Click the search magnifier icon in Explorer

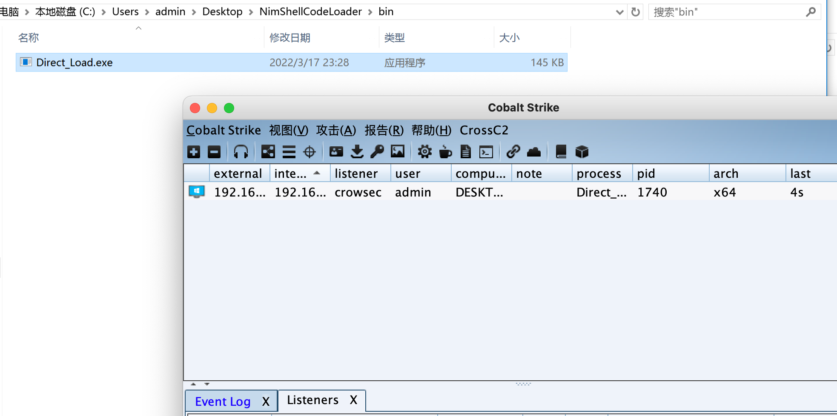pos(811,12)
